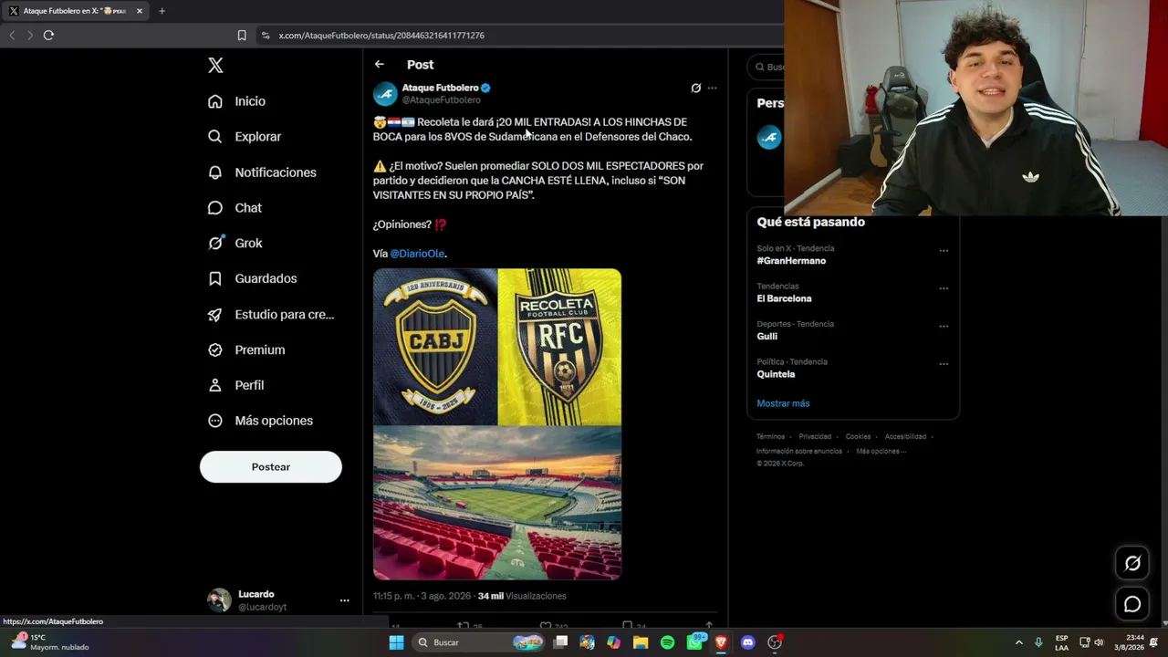1168x657 pixels.
Task: Open the Cookies footer link
Action: coord(858,437)
